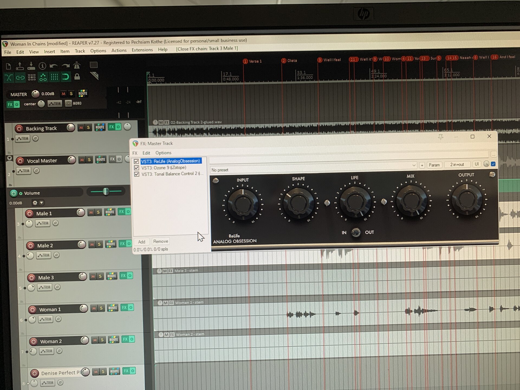Open the File menu
Viewport: 520px width, 390px height.
coord(8,52)
